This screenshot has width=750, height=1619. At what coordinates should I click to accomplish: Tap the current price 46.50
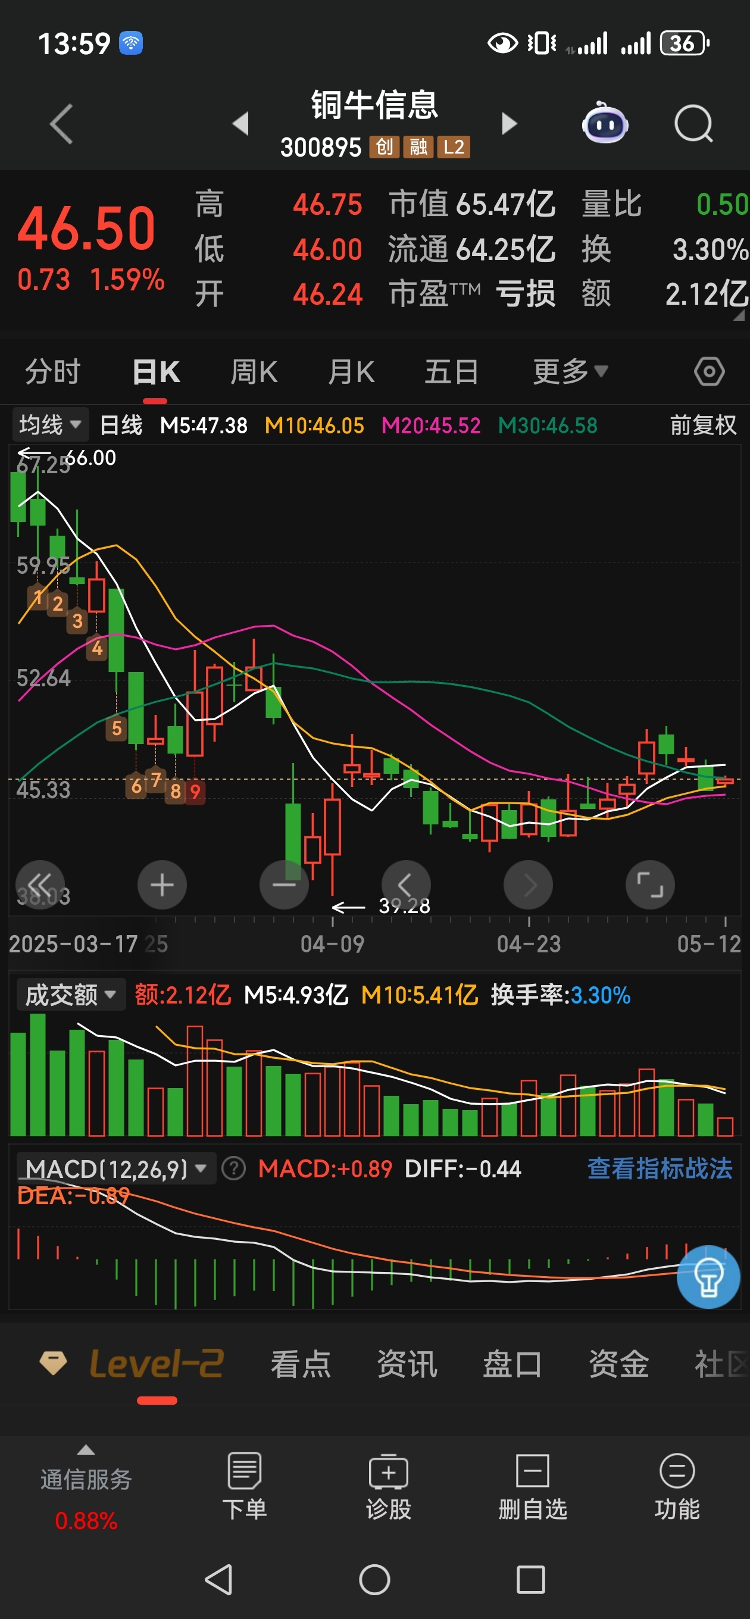86,228
